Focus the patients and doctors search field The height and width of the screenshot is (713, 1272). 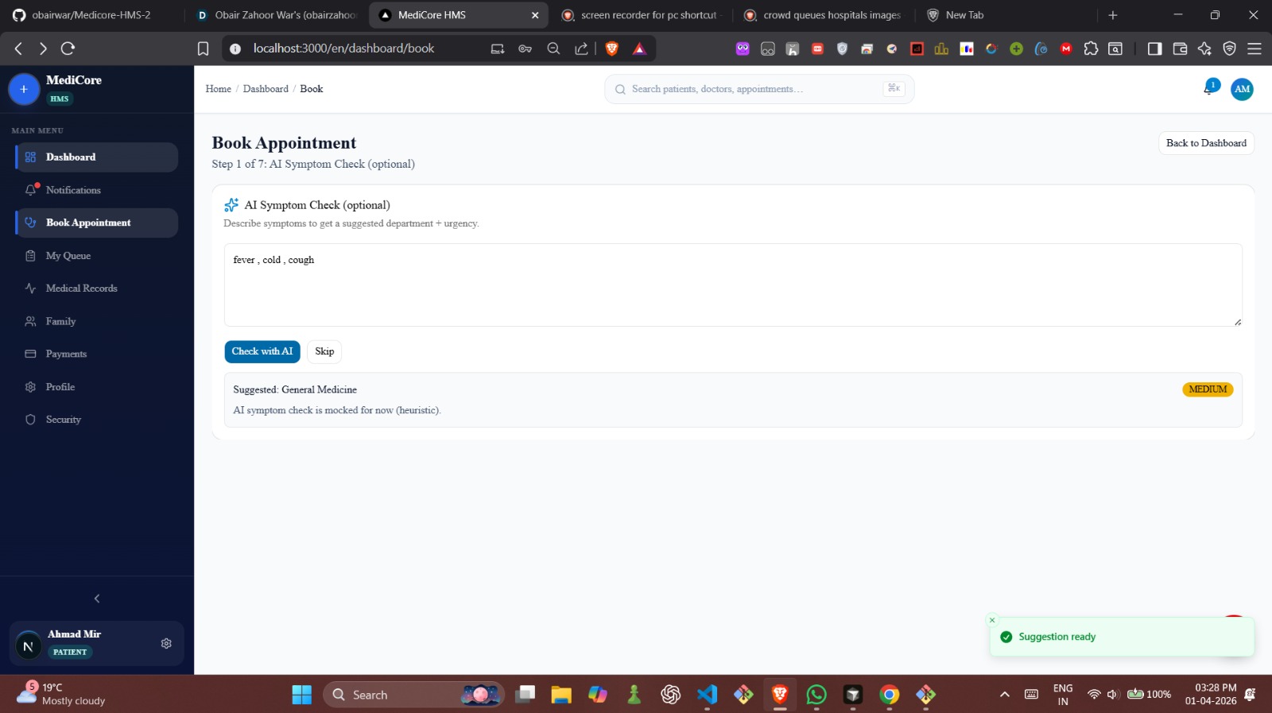click(x=759, y=89)
